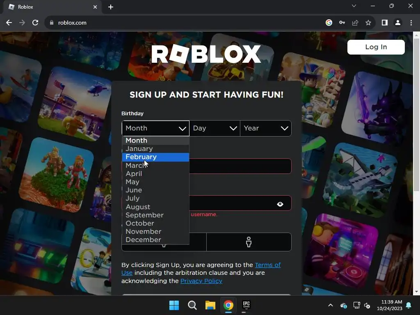Open File Explorer from taskbar
This screenshot has width=420, height=315.
coord(210,305)
